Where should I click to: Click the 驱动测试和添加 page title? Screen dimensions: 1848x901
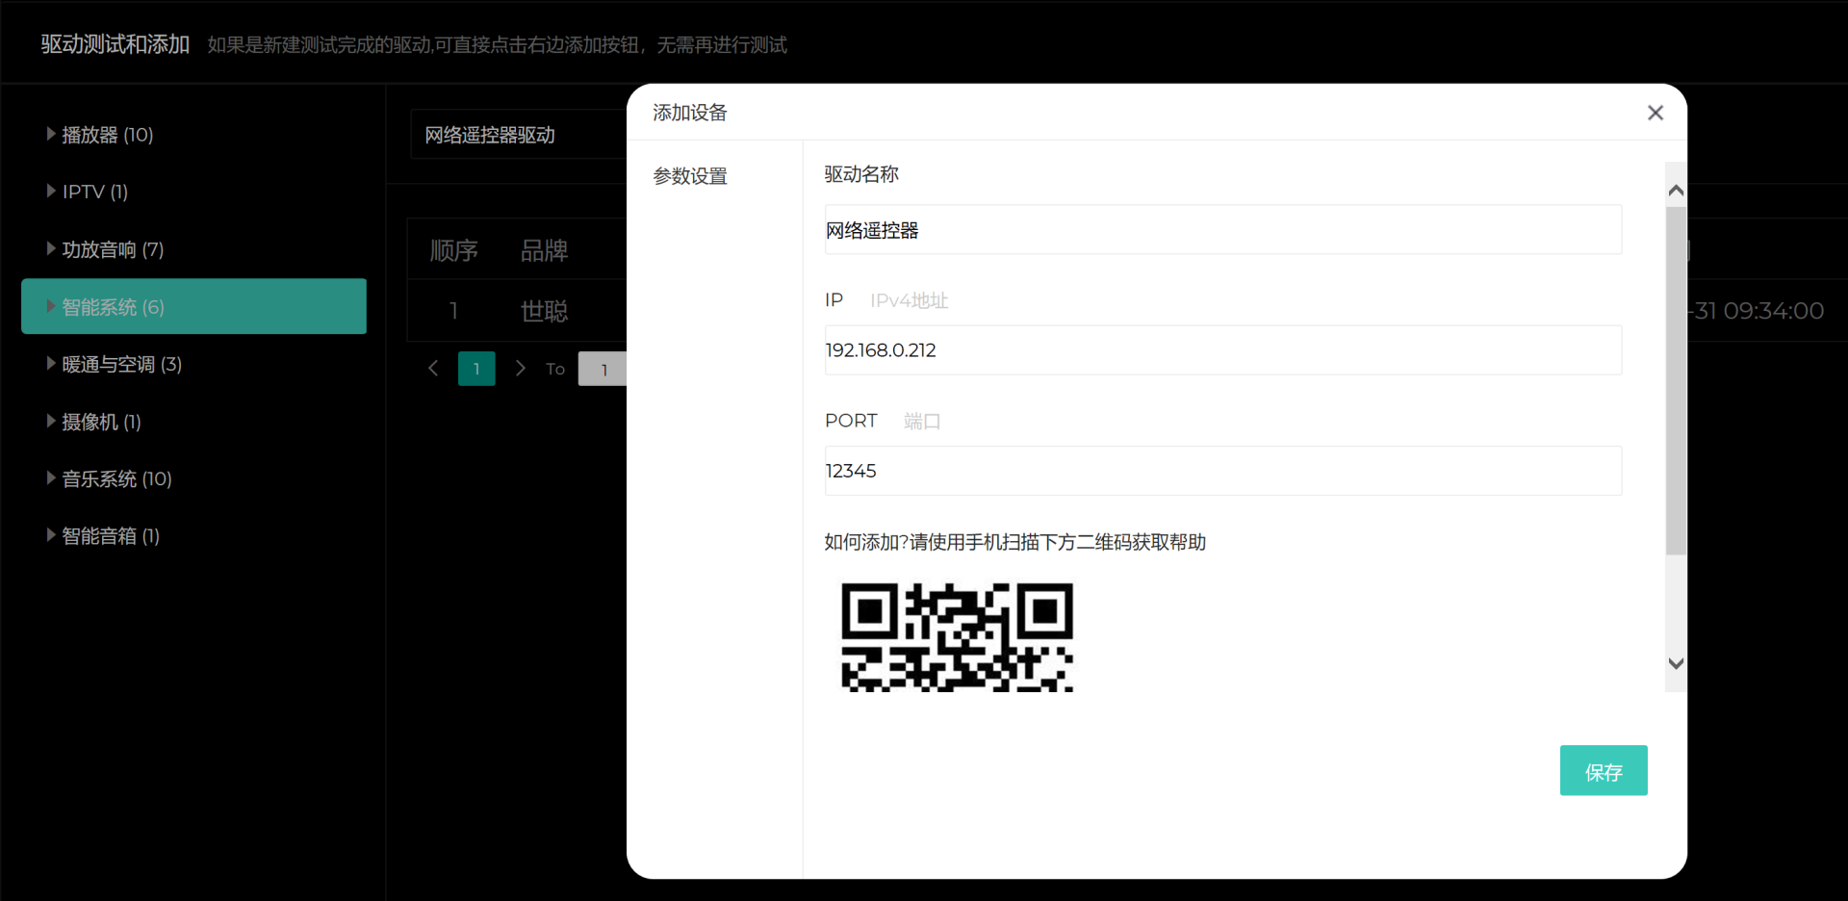click(x=115, y=44)
